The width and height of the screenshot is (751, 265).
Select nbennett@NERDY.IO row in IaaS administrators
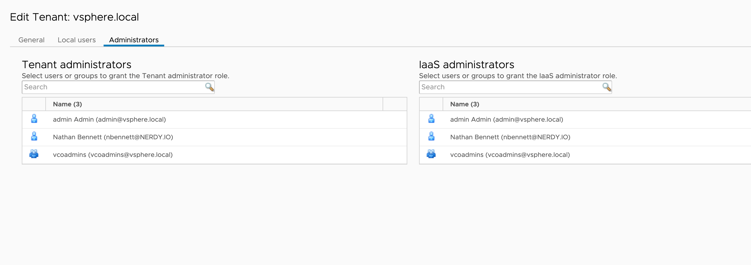point(510,137)
